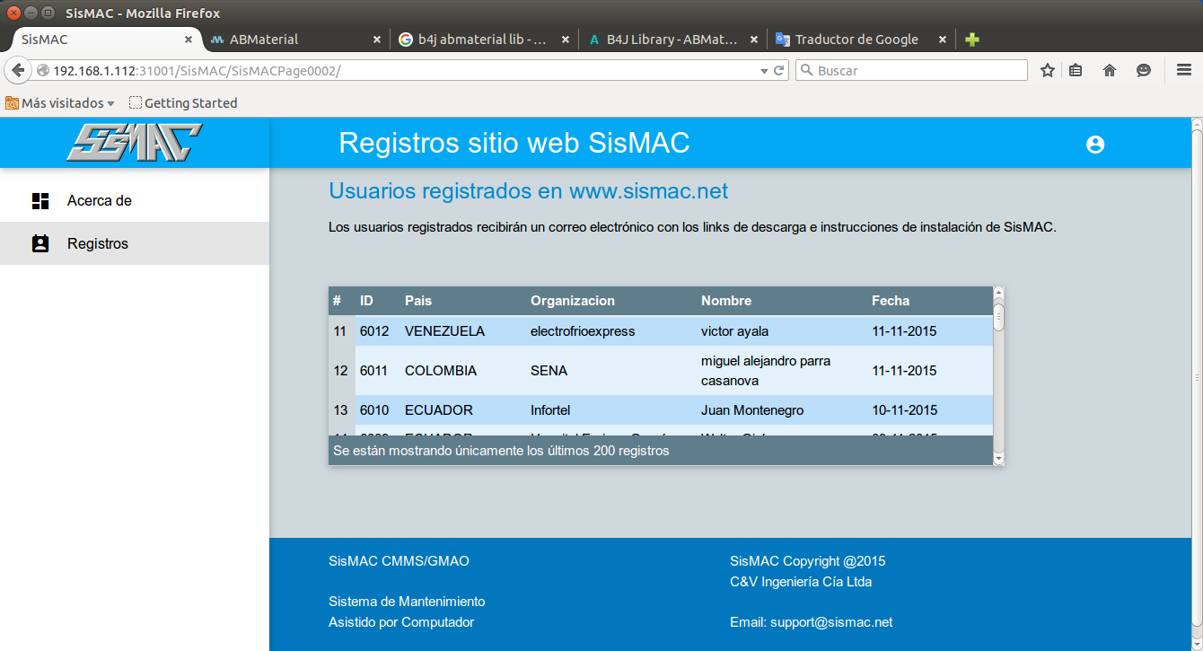Switch to b4j abmaterial lib tab

[x=484, y=40]
